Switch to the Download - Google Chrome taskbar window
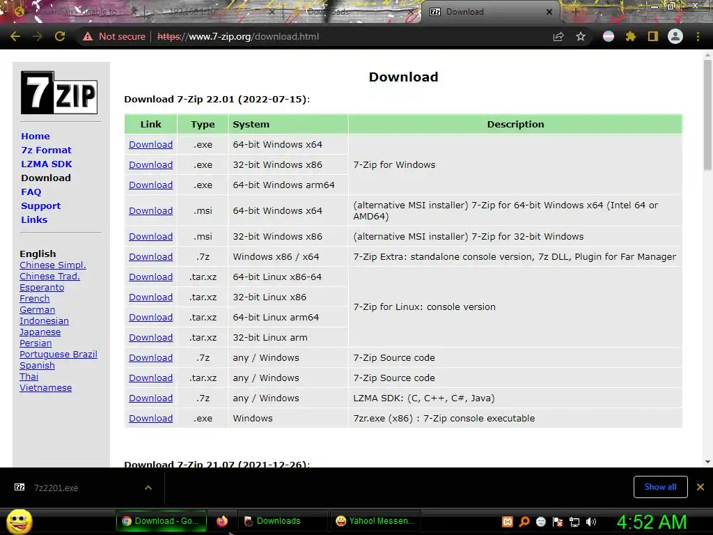This screenshot has width=713, height=535. (162, 521)
